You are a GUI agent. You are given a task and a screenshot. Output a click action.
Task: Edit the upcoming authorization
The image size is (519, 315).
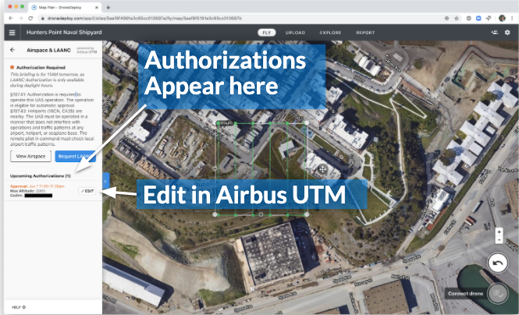(87, 191)
